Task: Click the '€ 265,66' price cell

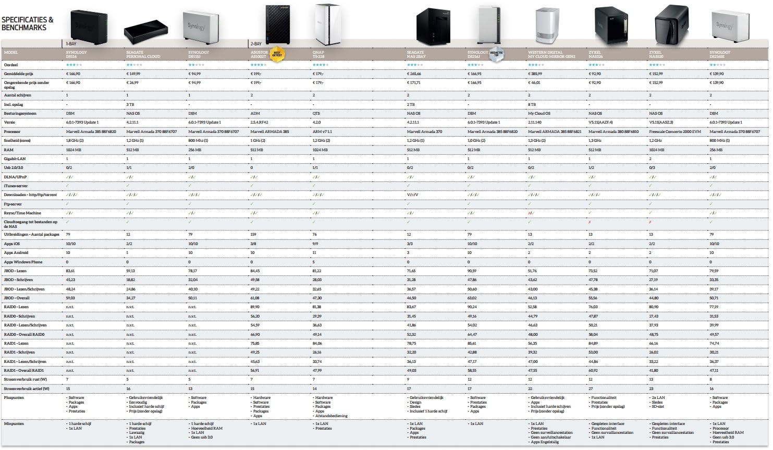Action: 414,74
